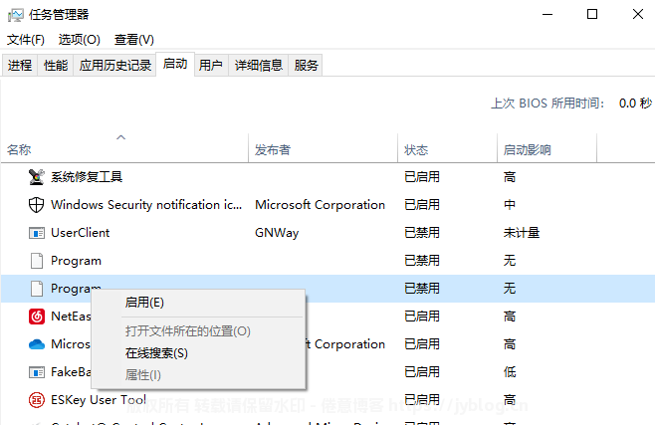
Task: Switch to the 服务 tab
Action: pos(306,65)
